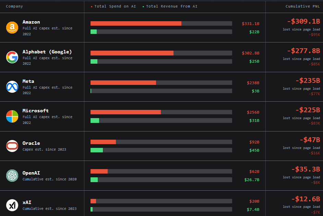323x216 pixels.
Task: Select Oracle's red AI spend bar
Action: point(103,142)
